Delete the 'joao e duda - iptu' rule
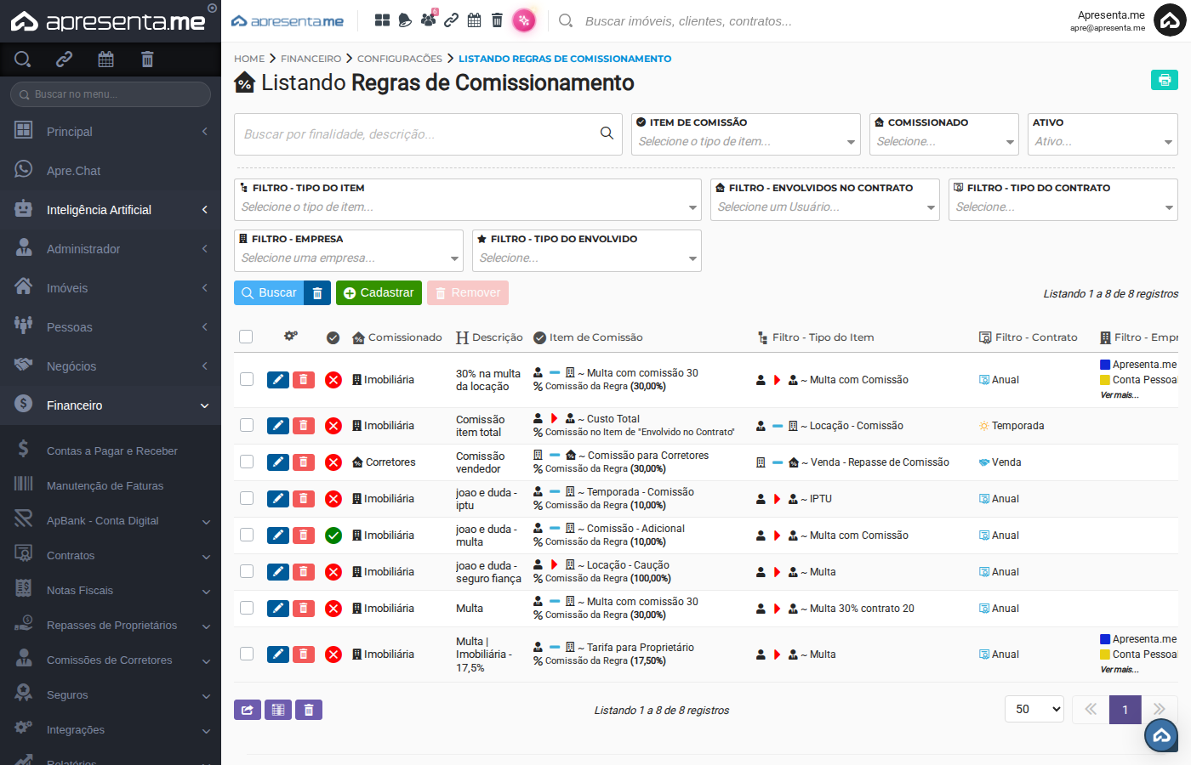This screenshot has width=1191, height=765. 304,499
